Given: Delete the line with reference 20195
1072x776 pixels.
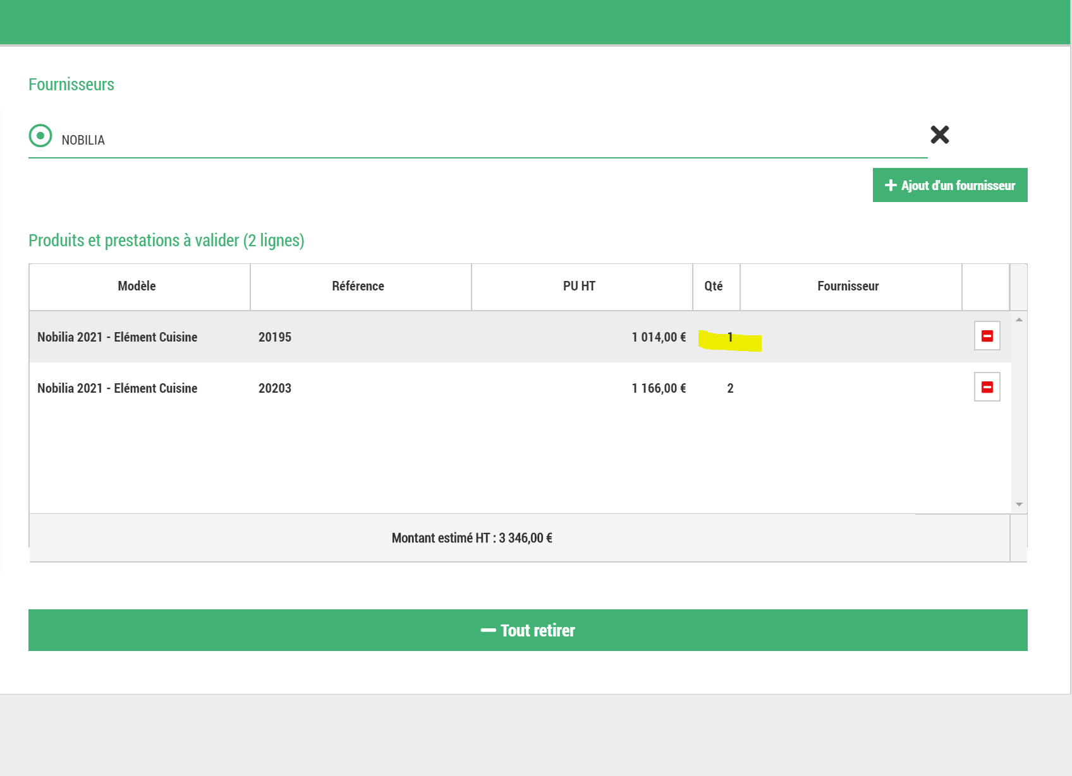Looking at the screenshot, I should tap(987, 336).
